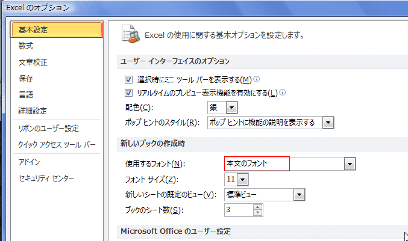Increase the ブックのシート数 spinner value
The width and height of the screenshot is (408, 241).
259,207
